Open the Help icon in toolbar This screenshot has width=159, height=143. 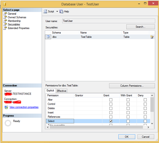[x=61, y=11]
